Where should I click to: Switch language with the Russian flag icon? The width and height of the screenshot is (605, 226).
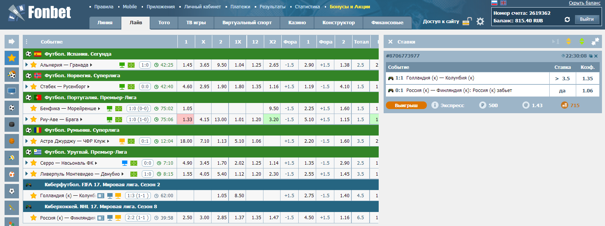click(494, 3)
